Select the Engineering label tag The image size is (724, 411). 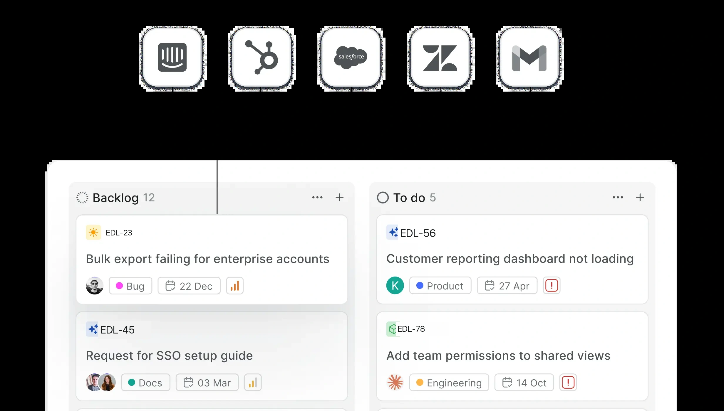(x=449, y=382)
